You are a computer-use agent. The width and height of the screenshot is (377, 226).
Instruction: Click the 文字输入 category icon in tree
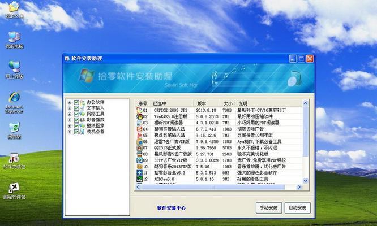82,108
